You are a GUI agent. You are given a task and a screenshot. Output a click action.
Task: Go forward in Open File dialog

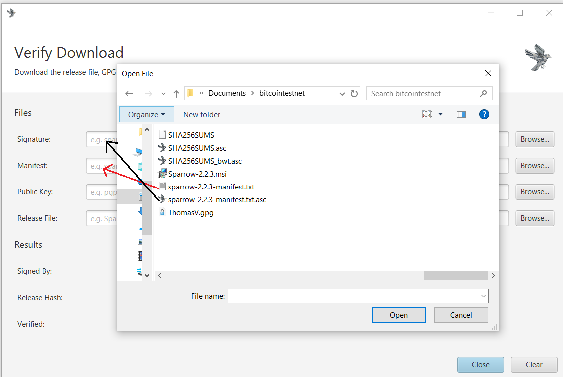point(148,94)
